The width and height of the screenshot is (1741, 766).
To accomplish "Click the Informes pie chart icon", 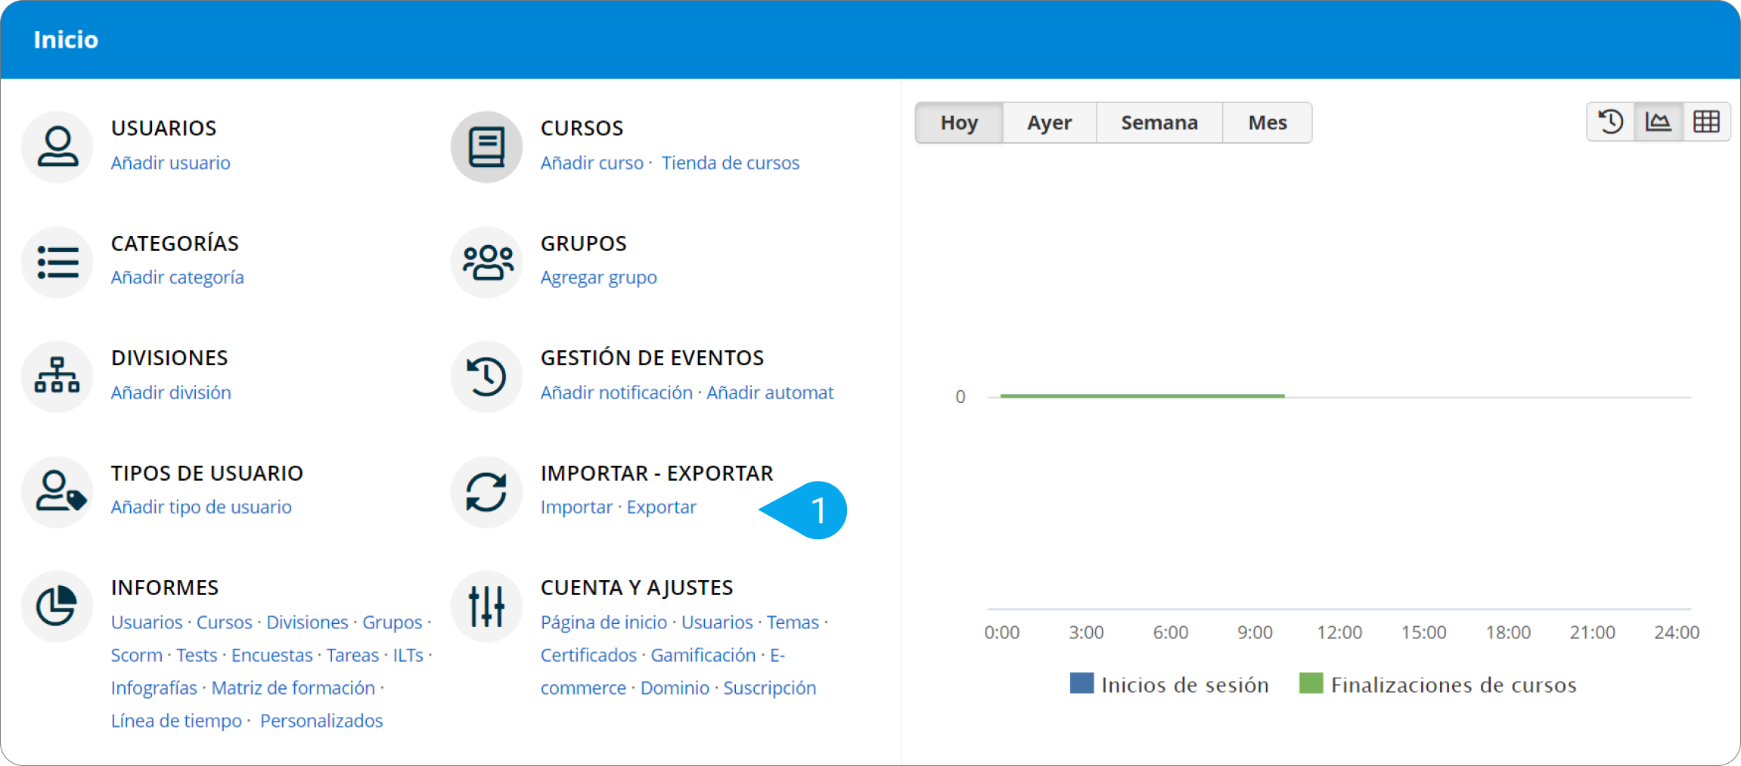I will point(57,606).
